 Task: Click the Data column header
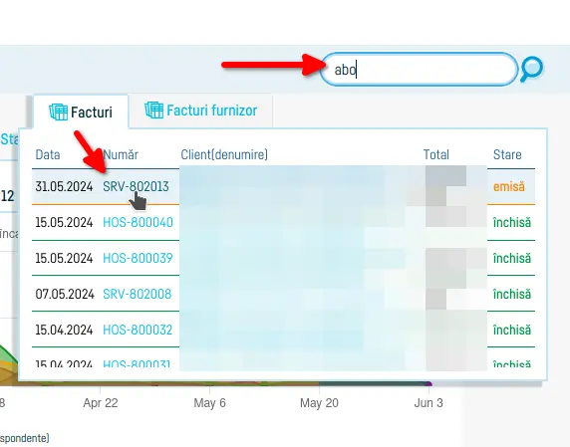(x=48, y=154)
